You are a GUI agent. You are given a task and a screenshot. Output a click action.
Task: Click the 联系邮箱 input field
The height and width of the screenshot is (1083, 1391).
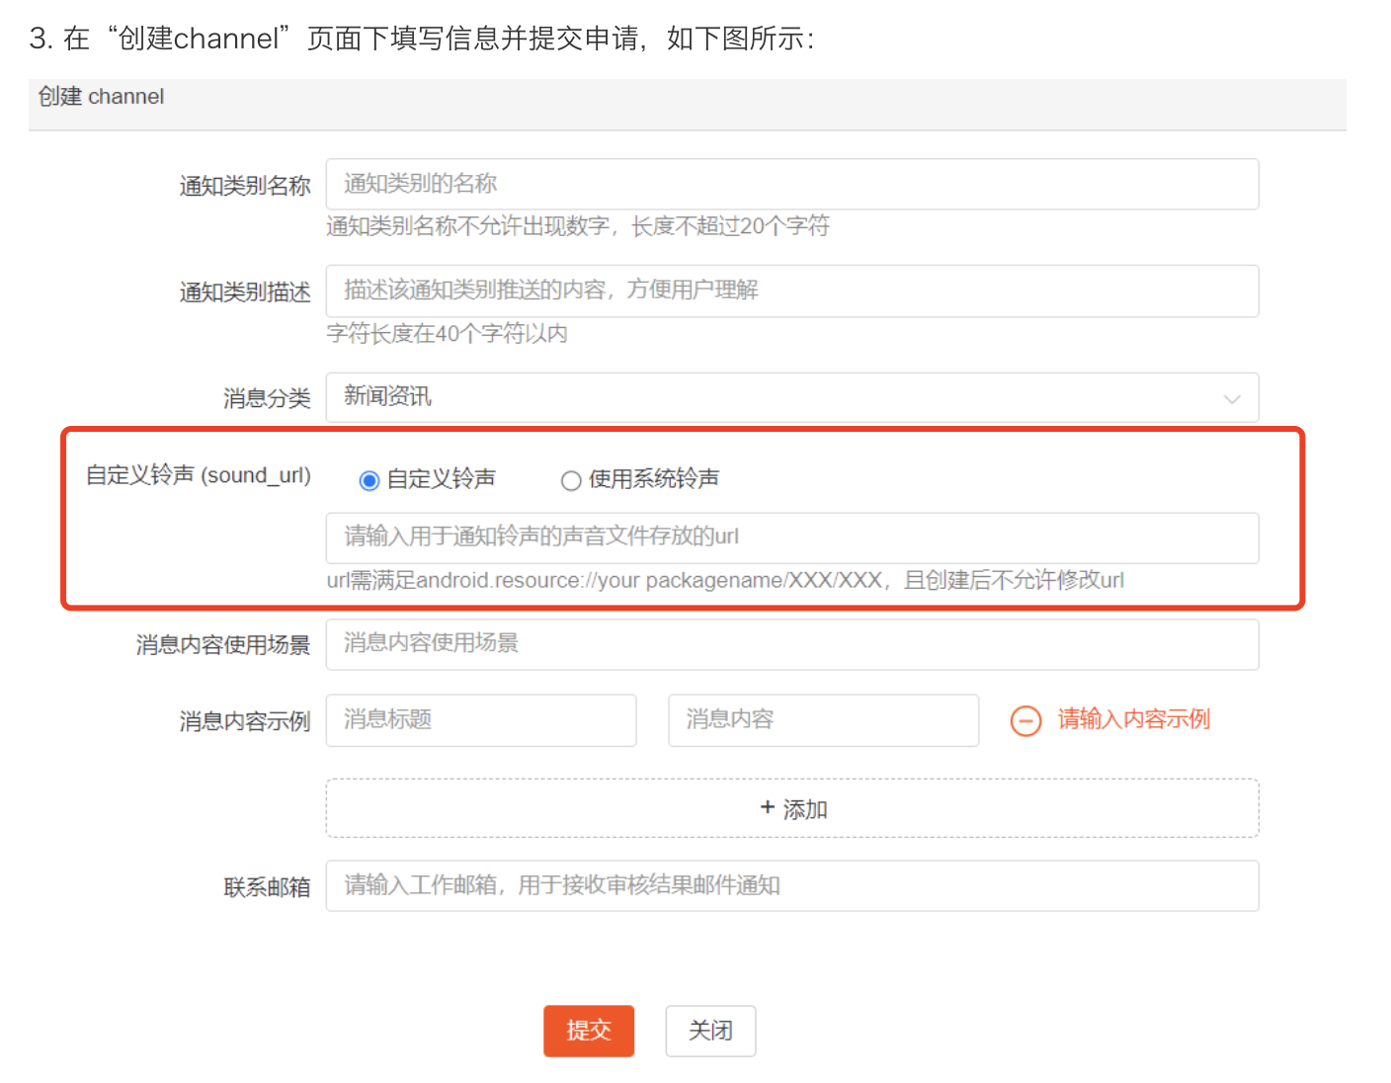[x=792, y=885]
